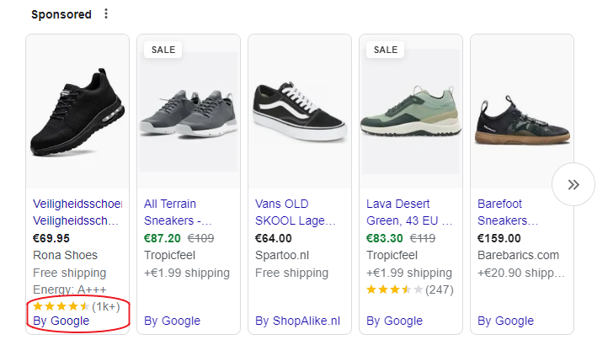The image size is (608, 345).
Task: Open the Vans OLD SKOOL title link
Action: [293, 212]
